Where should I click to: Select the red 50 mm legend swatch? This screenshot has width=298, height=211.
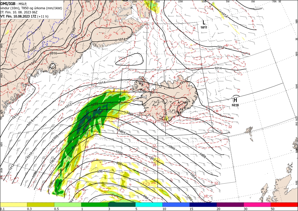coord(284,204)
